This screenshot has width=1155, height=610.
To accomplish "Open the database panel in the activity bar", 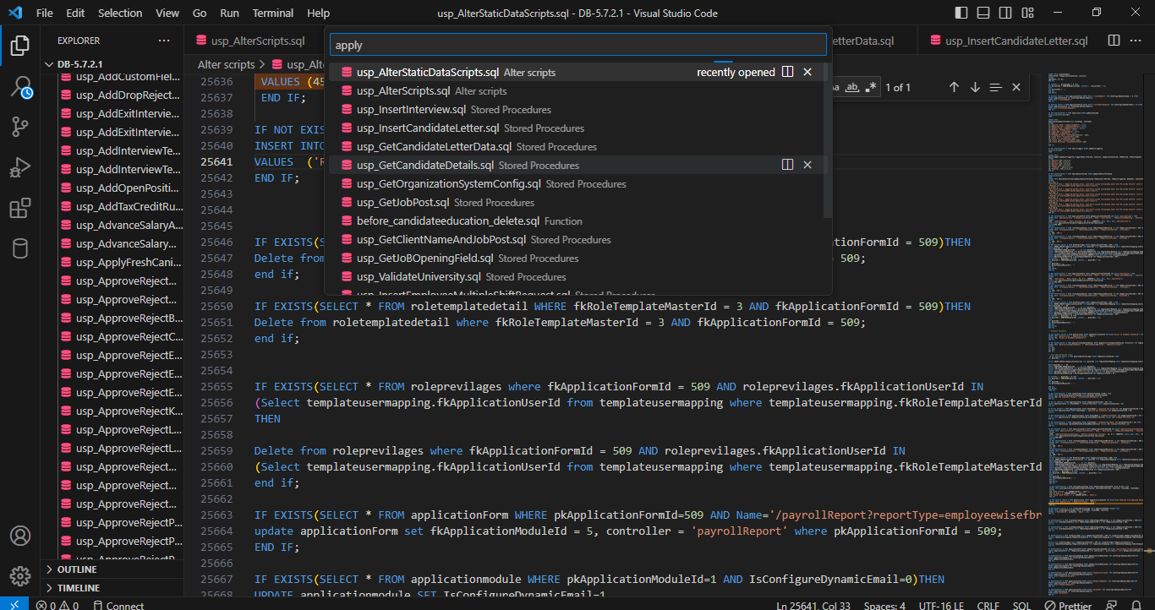I will (x=20, y=247).
